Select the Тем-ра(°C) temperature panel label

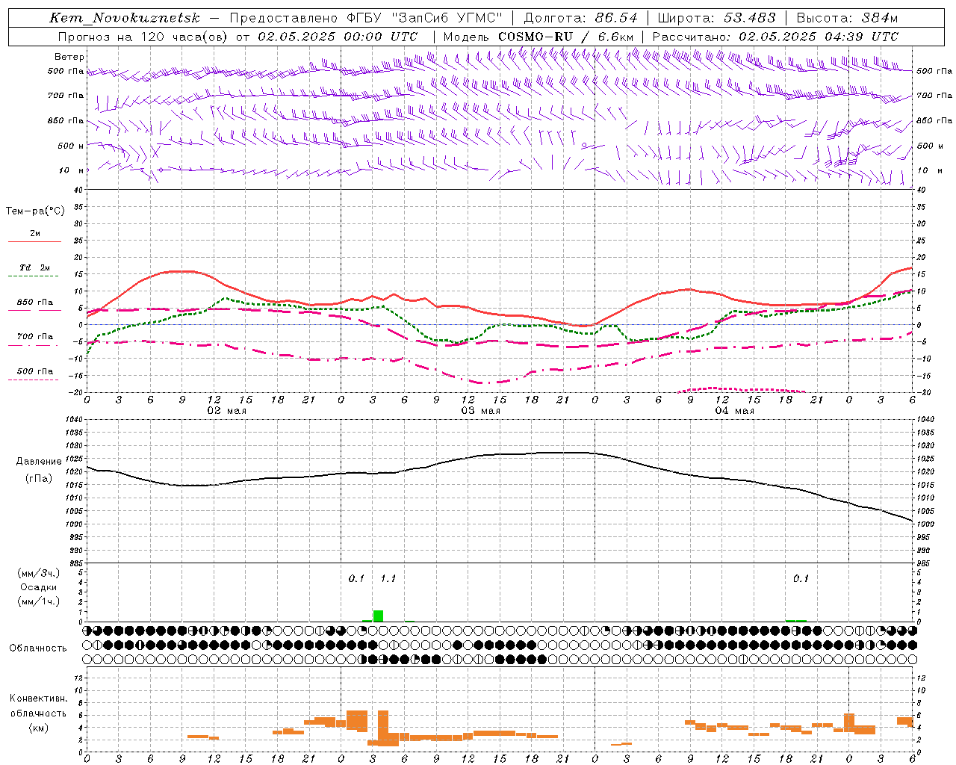pyautogui.click(x=35, y=211)
